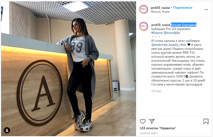Follow account via Подписаться link

click(x=182, y=7)
